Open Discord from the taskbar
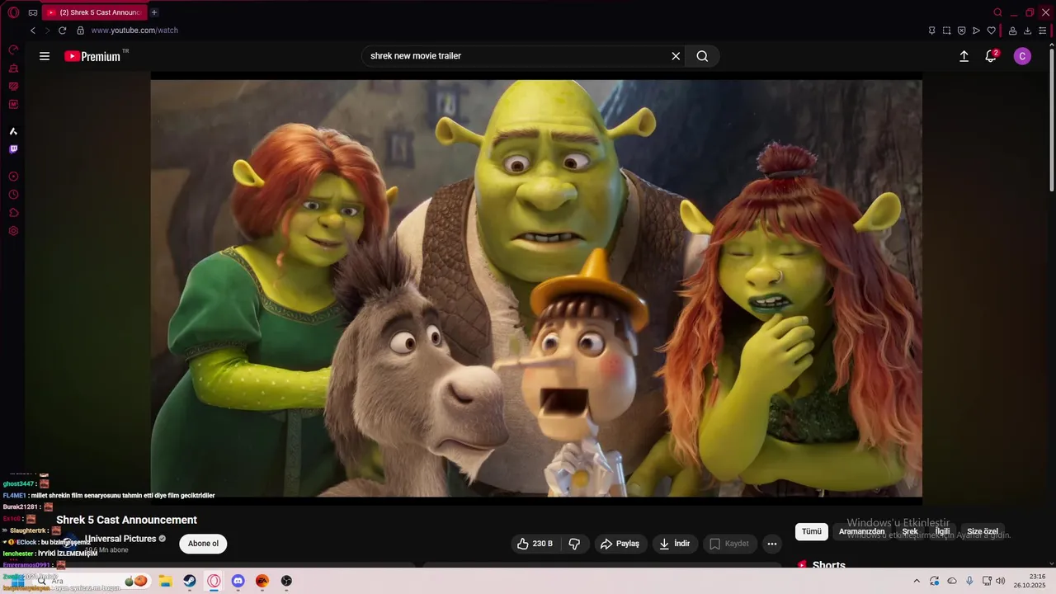Screen dimensions: 1056x594 (x=238, y=581)
